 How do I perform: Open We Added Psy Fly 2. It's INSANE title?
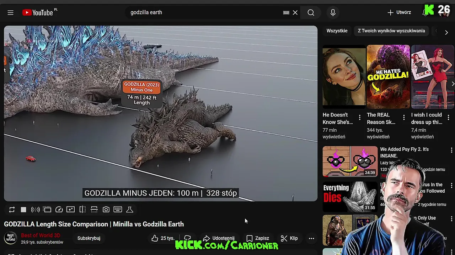coord(405,153)
